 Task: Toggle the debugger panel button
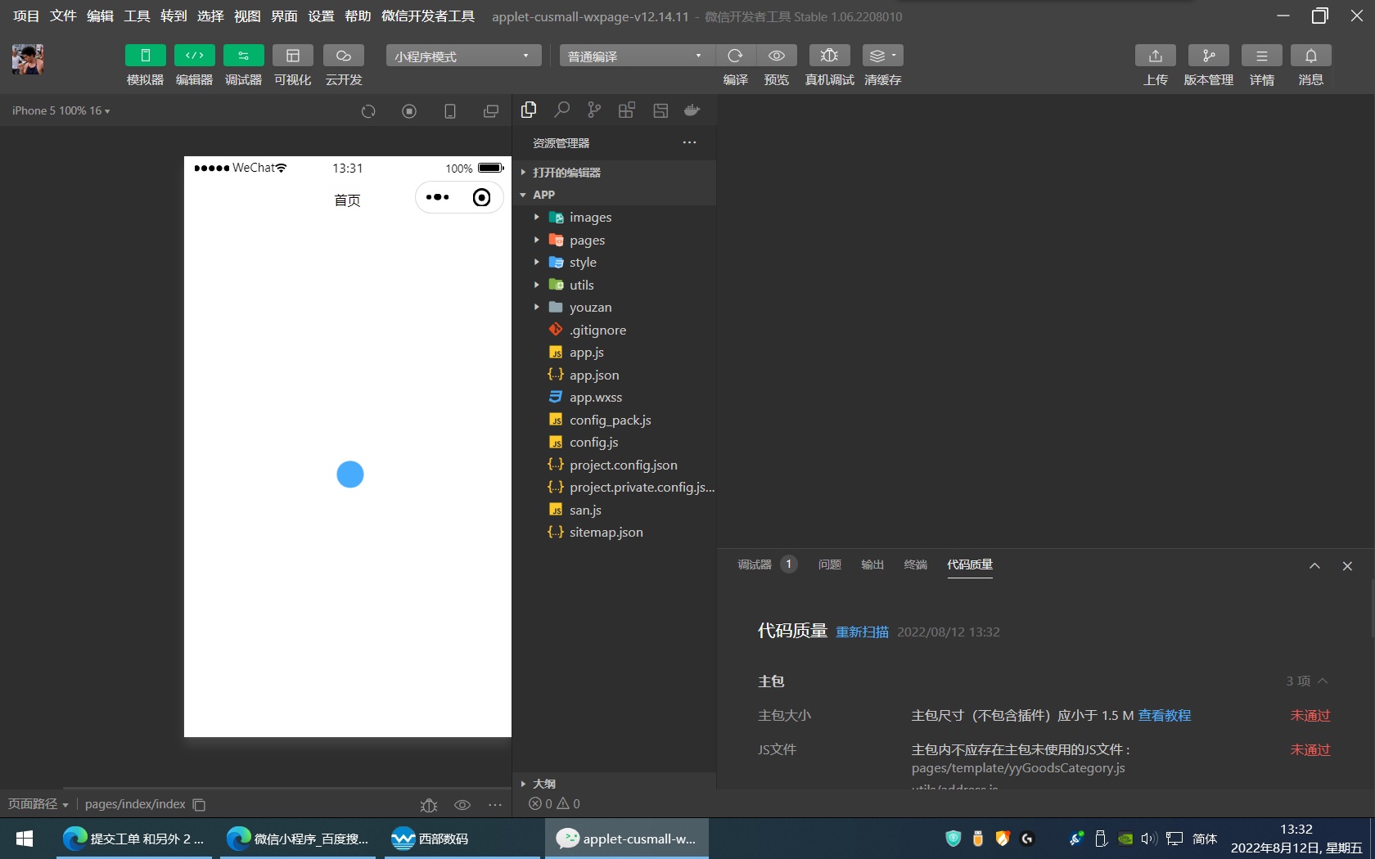coord(243,56)
